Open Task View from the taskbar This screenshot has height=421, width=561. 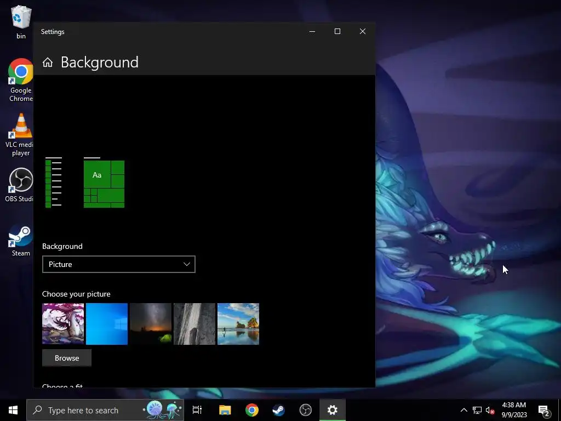pos(197,410)
